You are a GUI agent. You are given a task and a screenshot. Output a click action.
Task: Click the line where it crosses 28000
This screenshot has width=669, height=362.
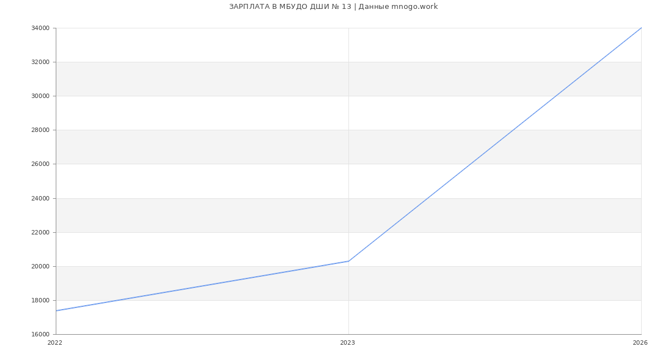coord(513,130)
